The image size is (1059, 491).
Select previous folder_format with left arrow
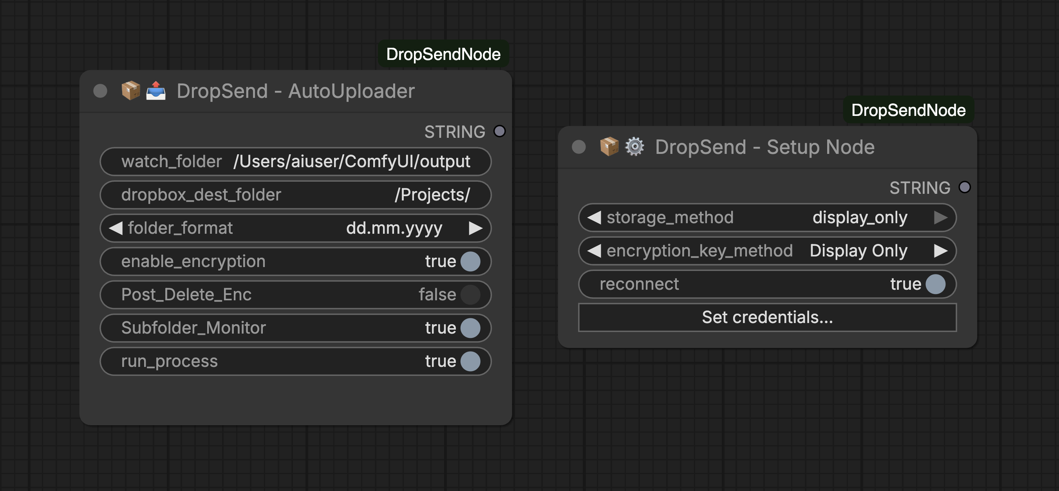[x=116, y=227]
